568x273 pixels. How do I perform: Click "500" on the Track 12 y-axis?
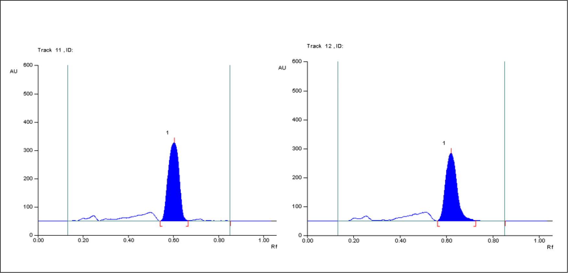[297, 91]
